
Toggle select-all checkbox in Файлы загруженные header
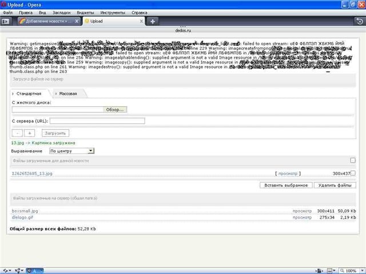click(x=353, y=160)
